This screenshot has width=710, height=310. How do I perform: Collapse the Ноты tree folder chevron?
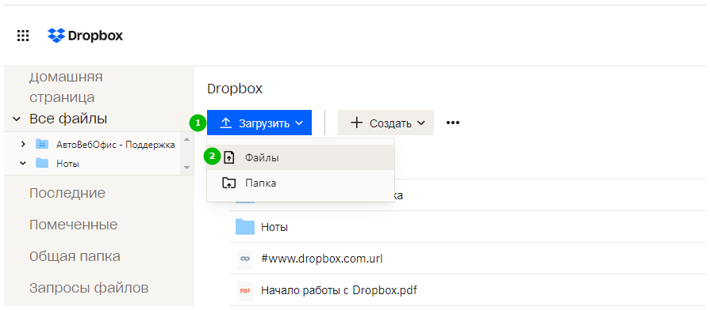tap(23, 164)
